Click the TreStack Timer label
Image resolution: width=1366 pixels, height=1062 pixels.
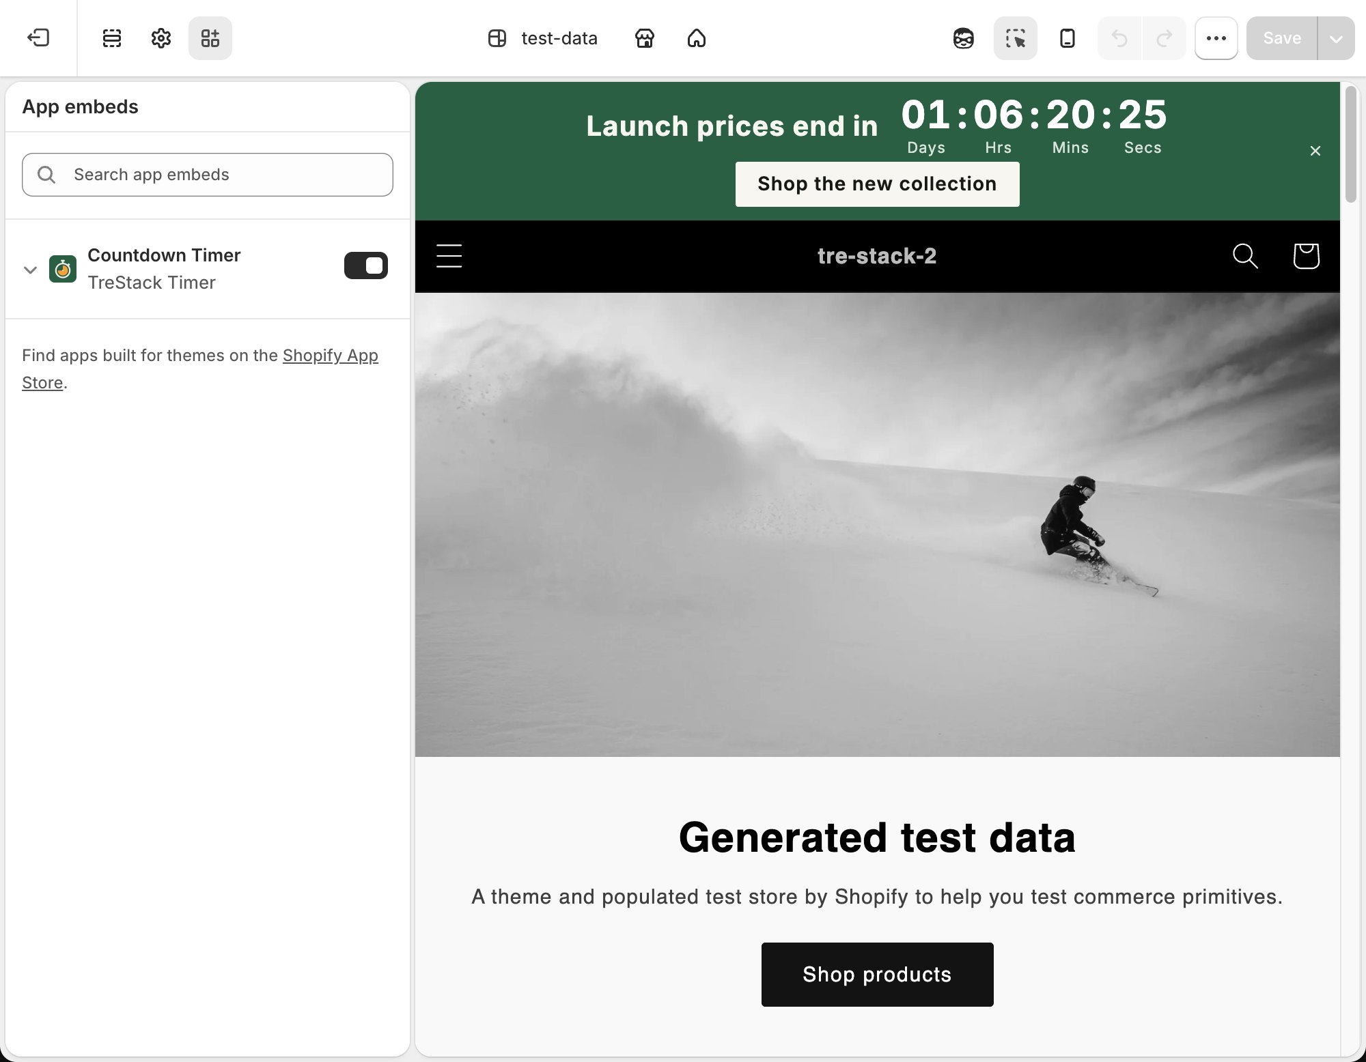pyautogui.click(x=152, y=283)
